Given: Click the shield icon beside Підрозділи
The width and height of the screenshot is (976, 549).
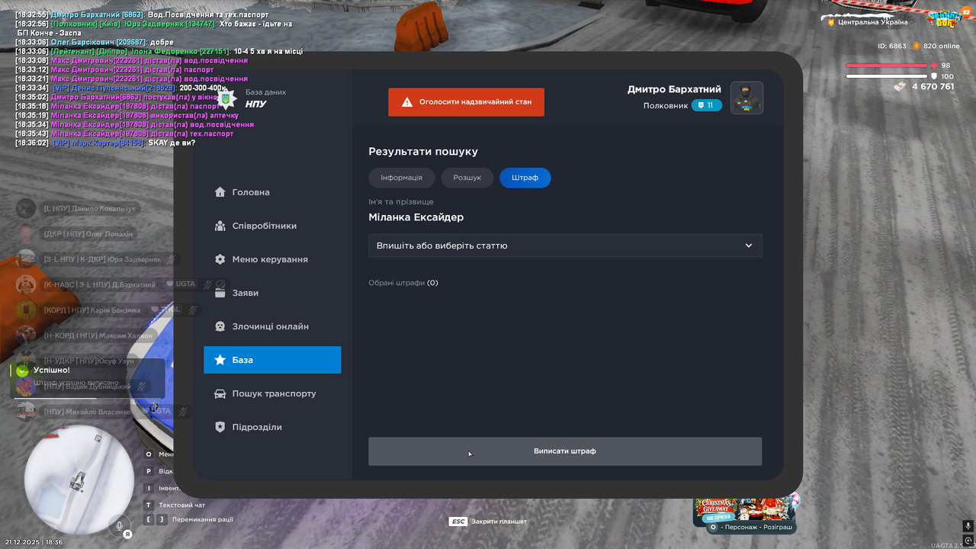Looking at the screenshot, I should pos(220,427).
